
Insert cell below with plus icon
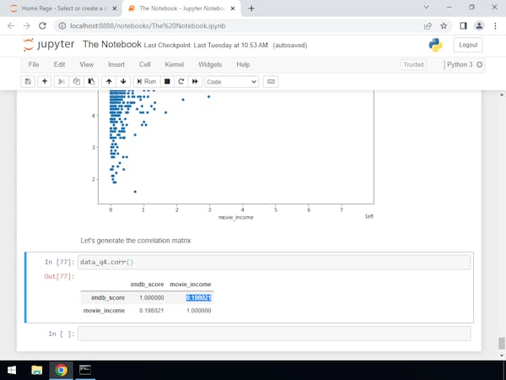click(x=45, y=82)
